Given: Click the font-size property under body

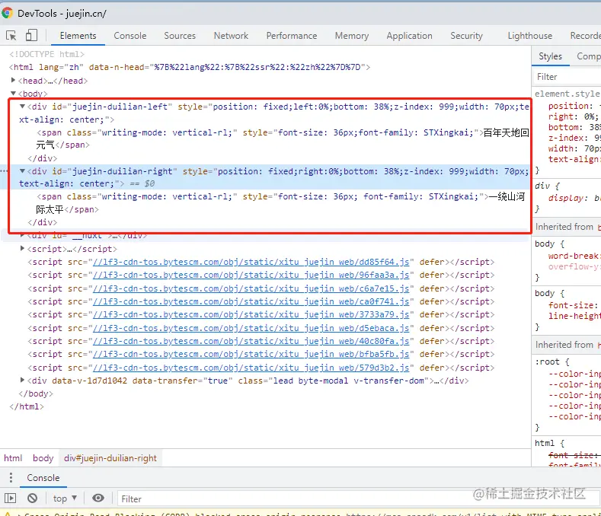Looking at the screenshot, I should coord(573,305).
